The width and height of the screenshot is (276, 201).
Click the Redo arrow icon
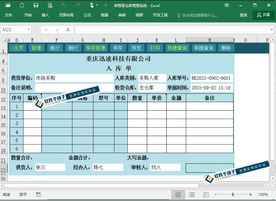point(78,5)
